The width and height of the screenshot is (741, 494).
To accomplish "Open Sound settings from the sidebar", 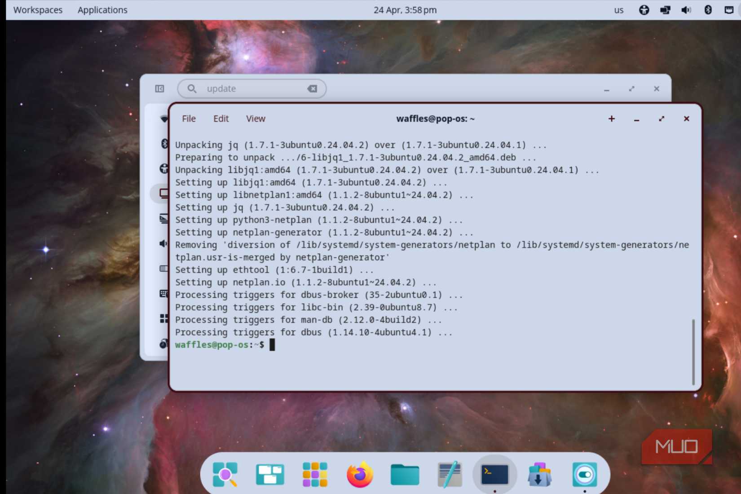I will (x=164, y=244).
